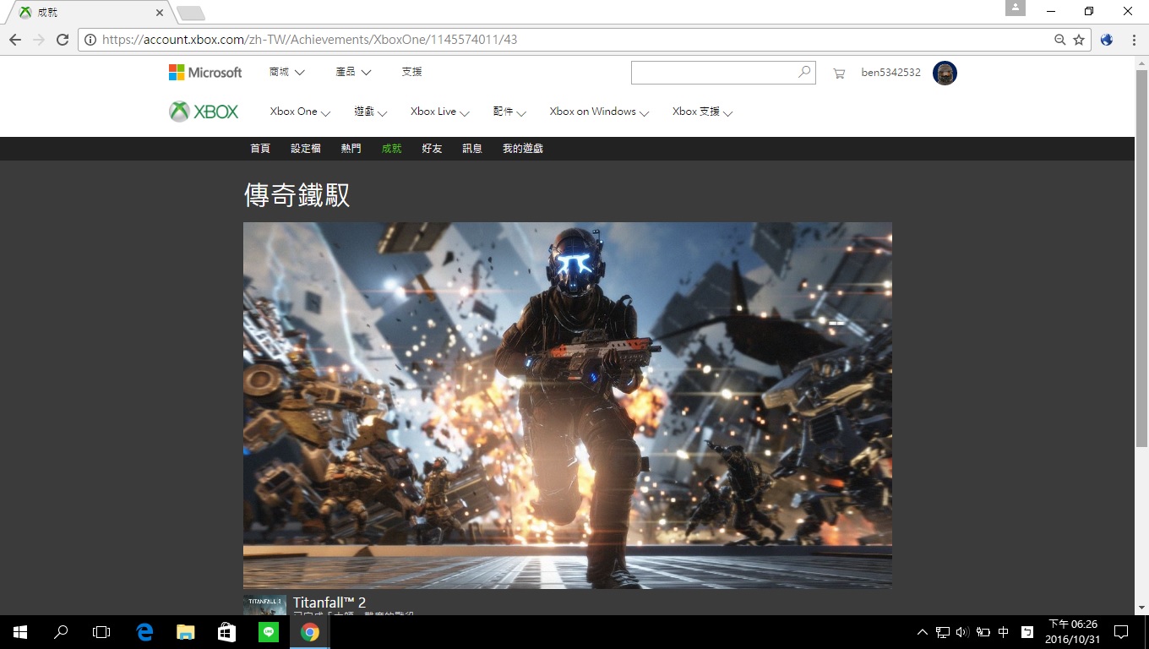The height and width of the screenshot is (649, 1149).
Task: Click the page vertical scrollbar thumb
Action: pos(1141,257)
